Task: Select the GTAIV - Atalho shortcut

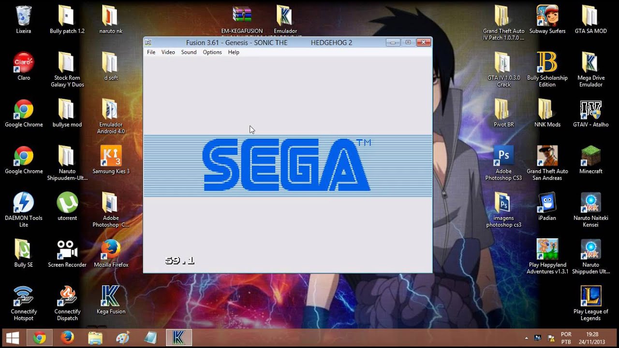Action: click(x=590, y=113)
